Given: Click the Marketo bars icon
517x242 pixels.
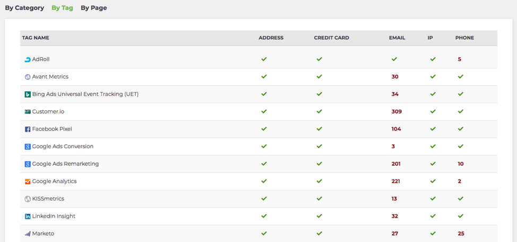Looking at the screenshot, I should tap(28, 234).
